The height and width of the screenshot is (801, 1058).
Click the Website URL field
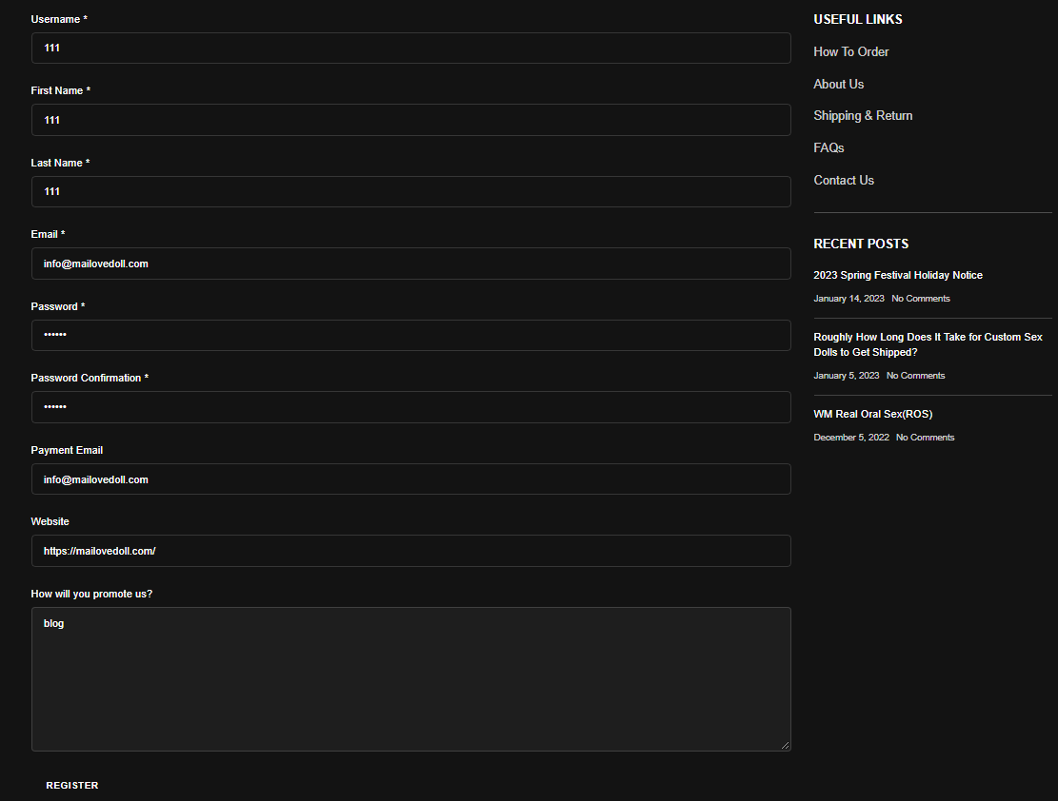pyautogui.click(x=411, y=551)
